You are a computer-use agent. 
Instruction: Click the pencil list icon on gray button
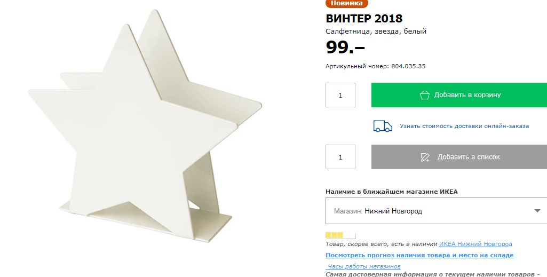(x=425, y=157)
